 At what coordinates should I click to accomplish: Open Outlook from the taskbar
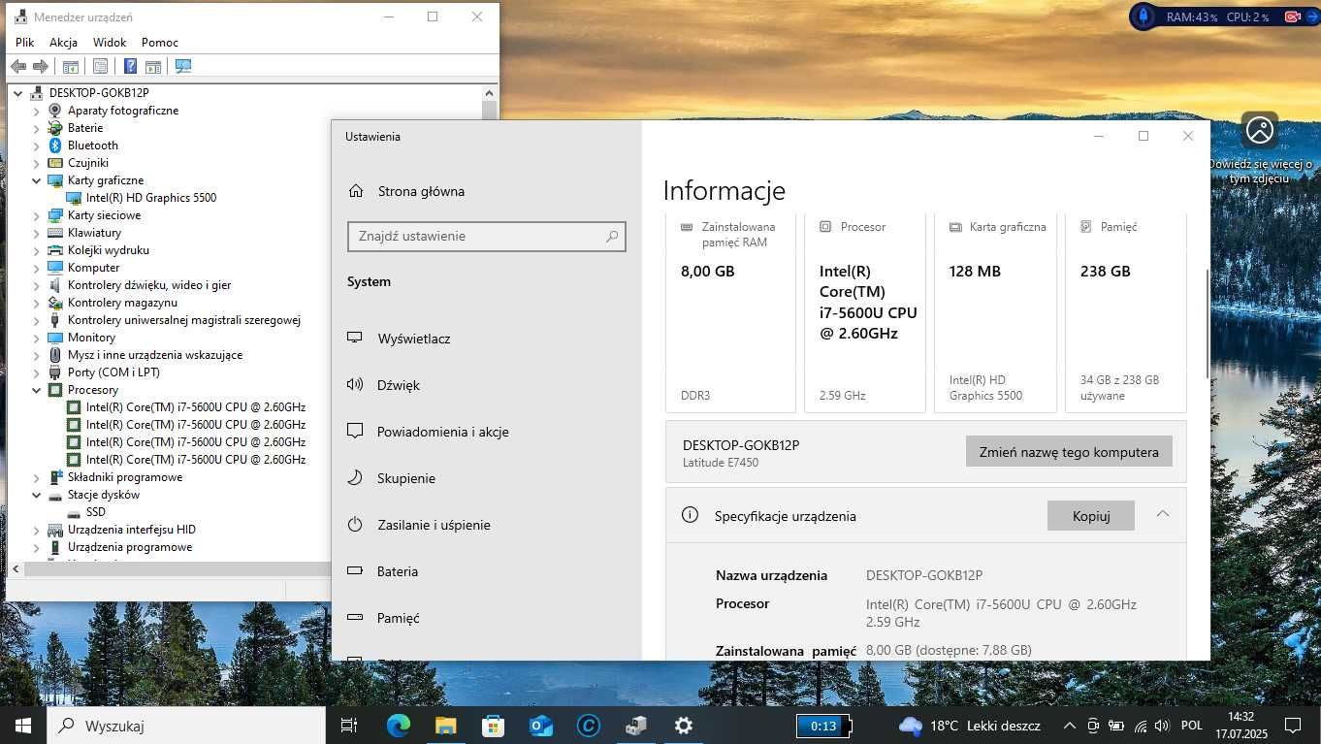[x=540, y=726]
